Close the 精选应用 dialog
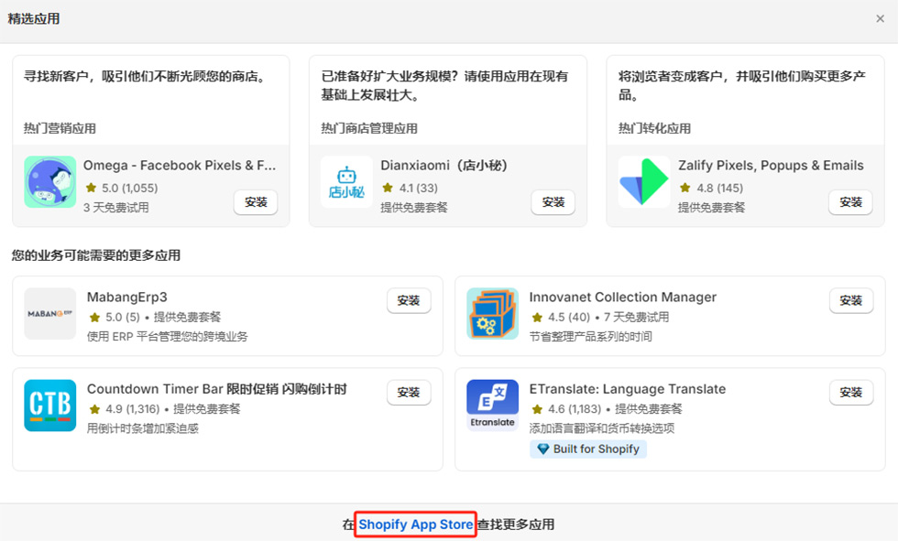Screen dimensions: 898x541 (x=881, y=18)
